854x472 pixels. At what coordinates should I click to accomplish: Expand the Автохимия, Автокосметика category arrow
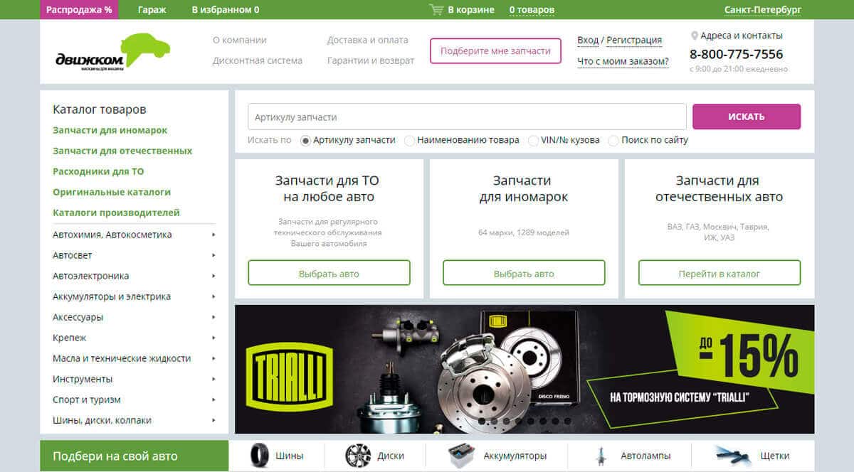click(x=213, y=235)
